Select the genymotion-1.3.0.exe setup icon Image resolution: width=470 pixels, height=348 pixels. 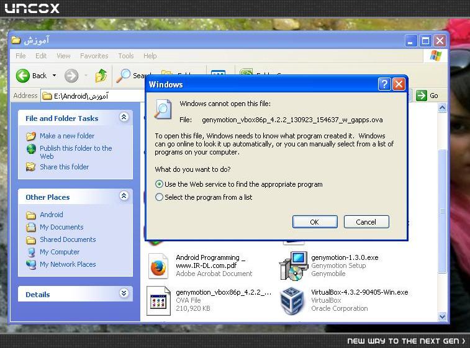(293, 266)
